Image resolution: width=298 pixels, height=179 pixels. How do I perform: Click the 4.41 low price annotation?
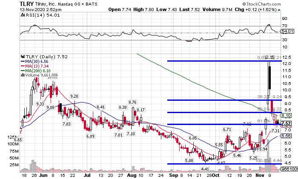click(x=205, y=169)
